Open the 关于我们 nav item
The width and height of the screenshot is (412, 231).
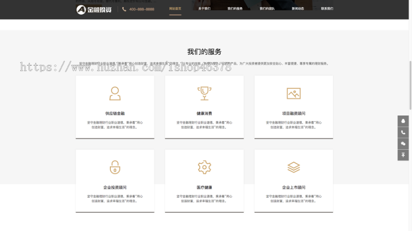coord(205,9)
